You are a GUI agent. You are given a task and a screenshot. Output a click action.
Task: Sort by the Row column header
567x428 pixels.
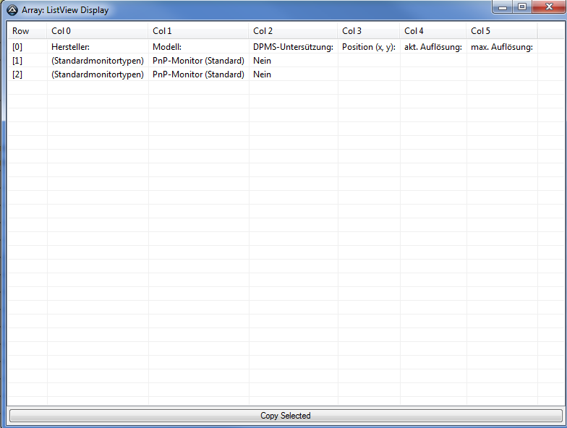click(x=20, y=31)
